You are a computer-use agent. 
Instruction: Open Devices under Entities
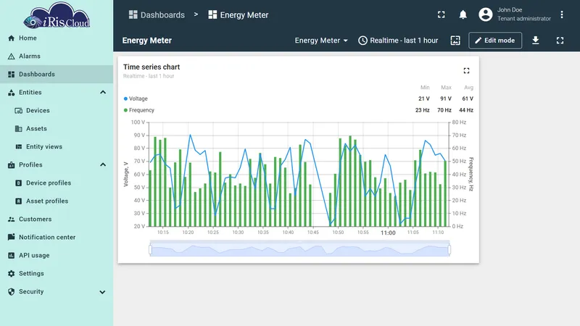57,111
